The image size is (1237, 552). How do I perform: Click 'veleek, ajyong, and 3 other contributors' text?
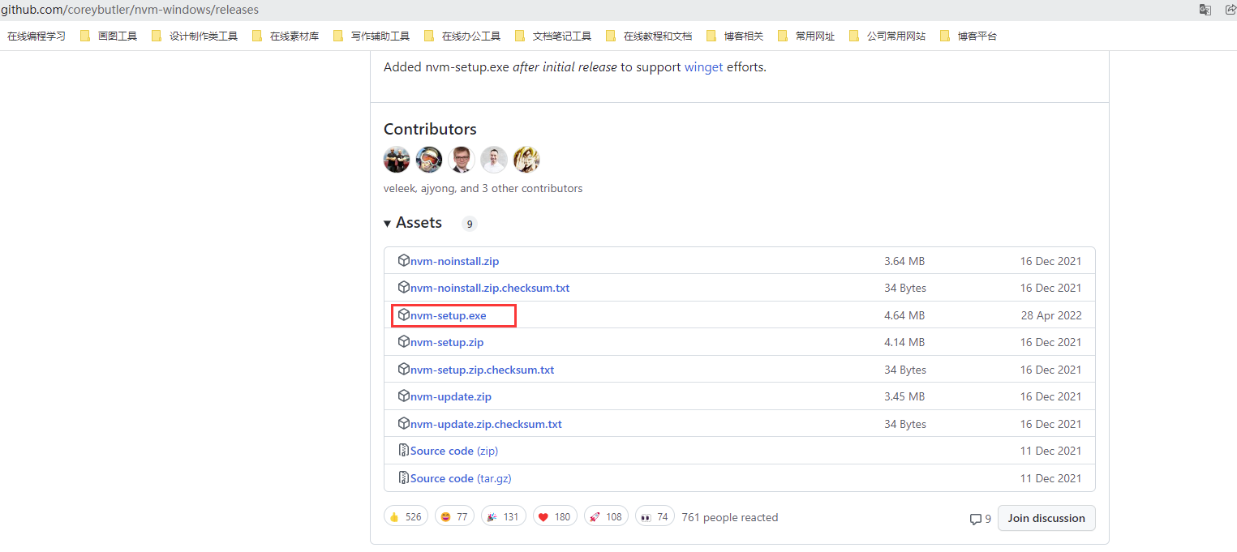[x=483, y=188]
